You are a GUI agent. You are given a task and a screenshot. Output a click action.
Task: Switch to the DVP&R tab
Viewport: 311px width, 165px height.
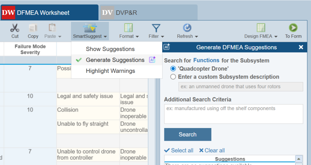[148, 13]
